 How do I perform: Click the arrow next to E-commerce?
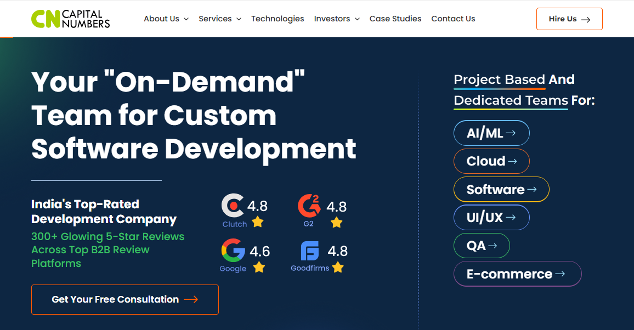pos(560,274)
